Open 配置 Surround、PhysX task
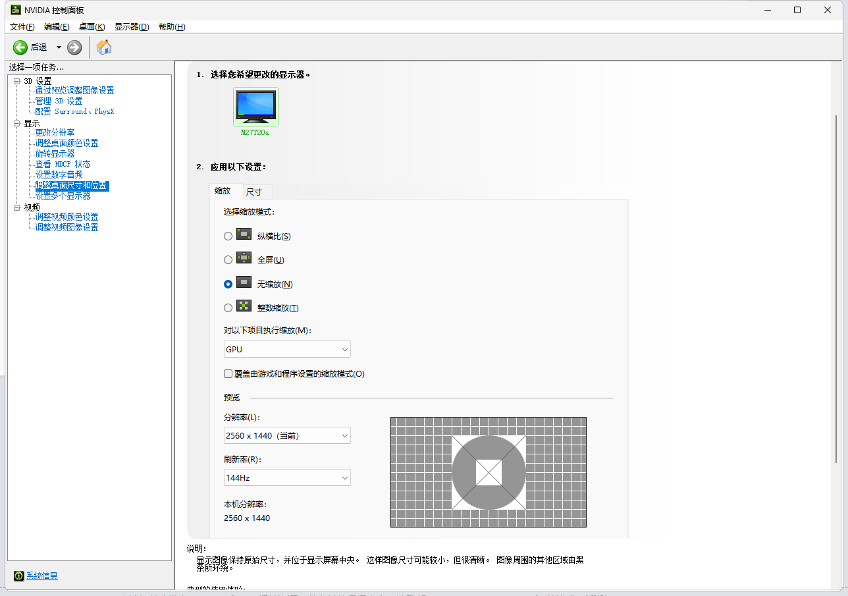The width and height of the screenshot is (848, 596). coord(75,111)
